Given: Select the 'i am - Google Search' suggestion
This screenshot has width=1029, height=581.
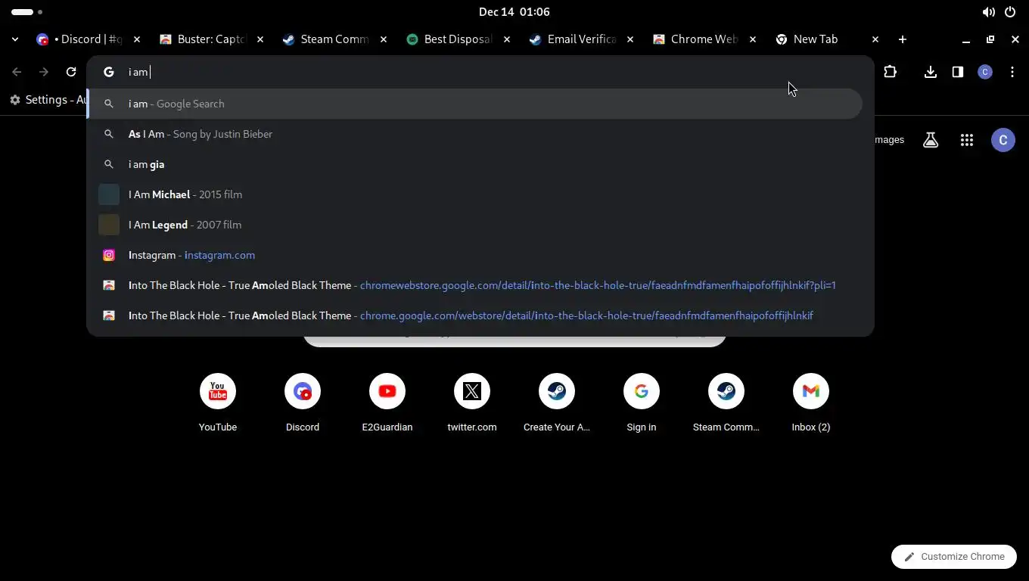Looking at the screenshot, I should pos(475,104).
